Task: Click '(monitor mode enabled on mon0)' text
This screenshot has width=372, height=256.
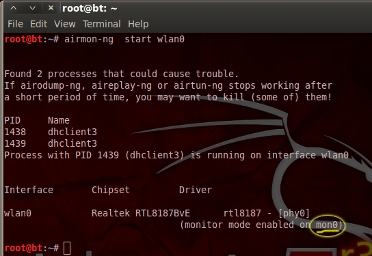Action: (x=261, y=225)
